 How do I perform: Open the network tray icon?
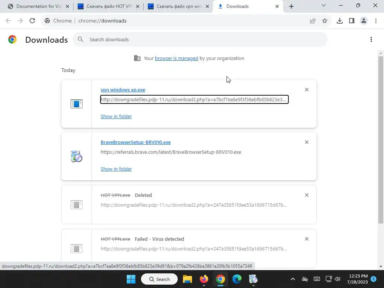click(329, 279)
